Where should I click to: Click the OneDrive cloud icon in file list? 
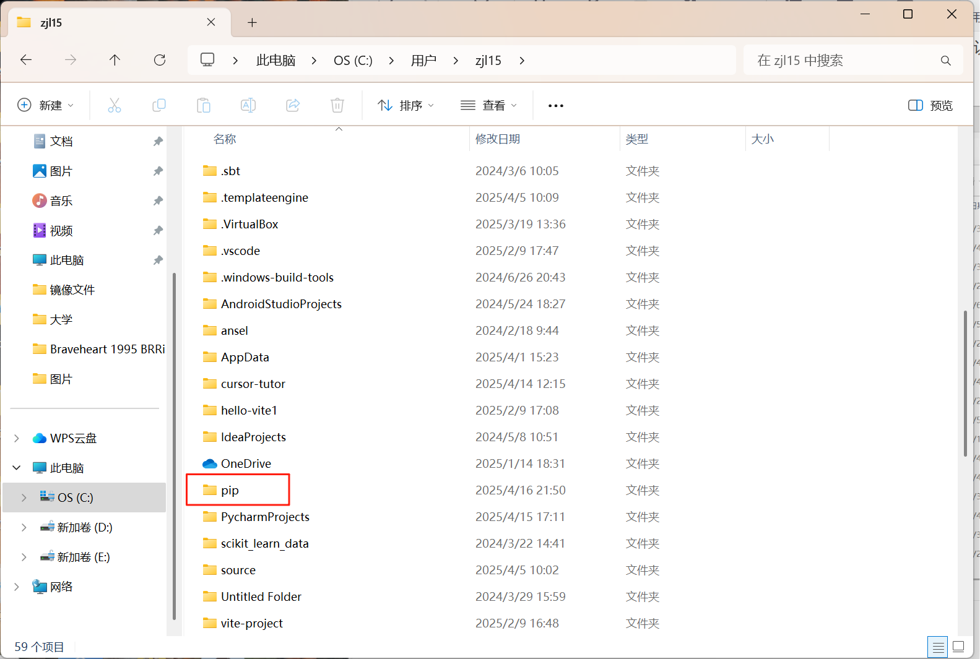(210, 463)
